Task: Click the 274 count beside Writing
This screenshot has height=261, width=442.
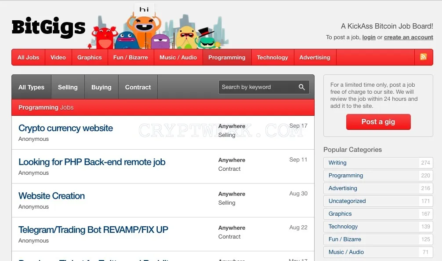Action: coord(426,163)
